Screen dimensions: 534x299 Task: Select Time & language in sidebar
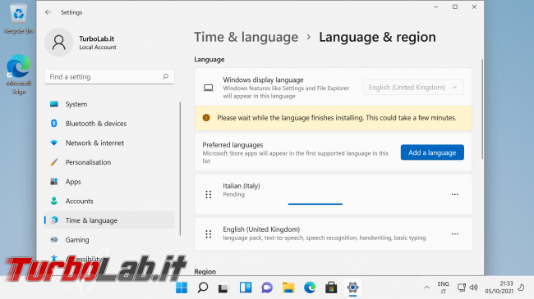click(109, 220)
